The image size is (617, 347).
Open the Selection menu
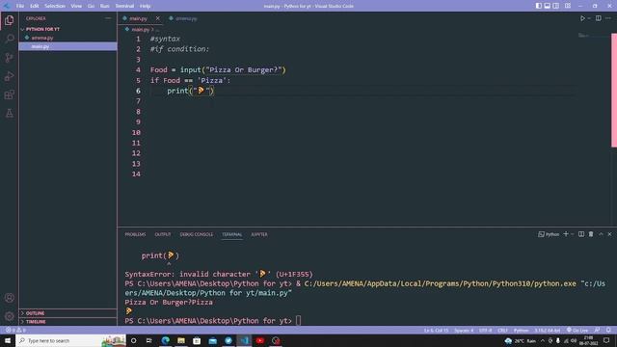[55, 6]
